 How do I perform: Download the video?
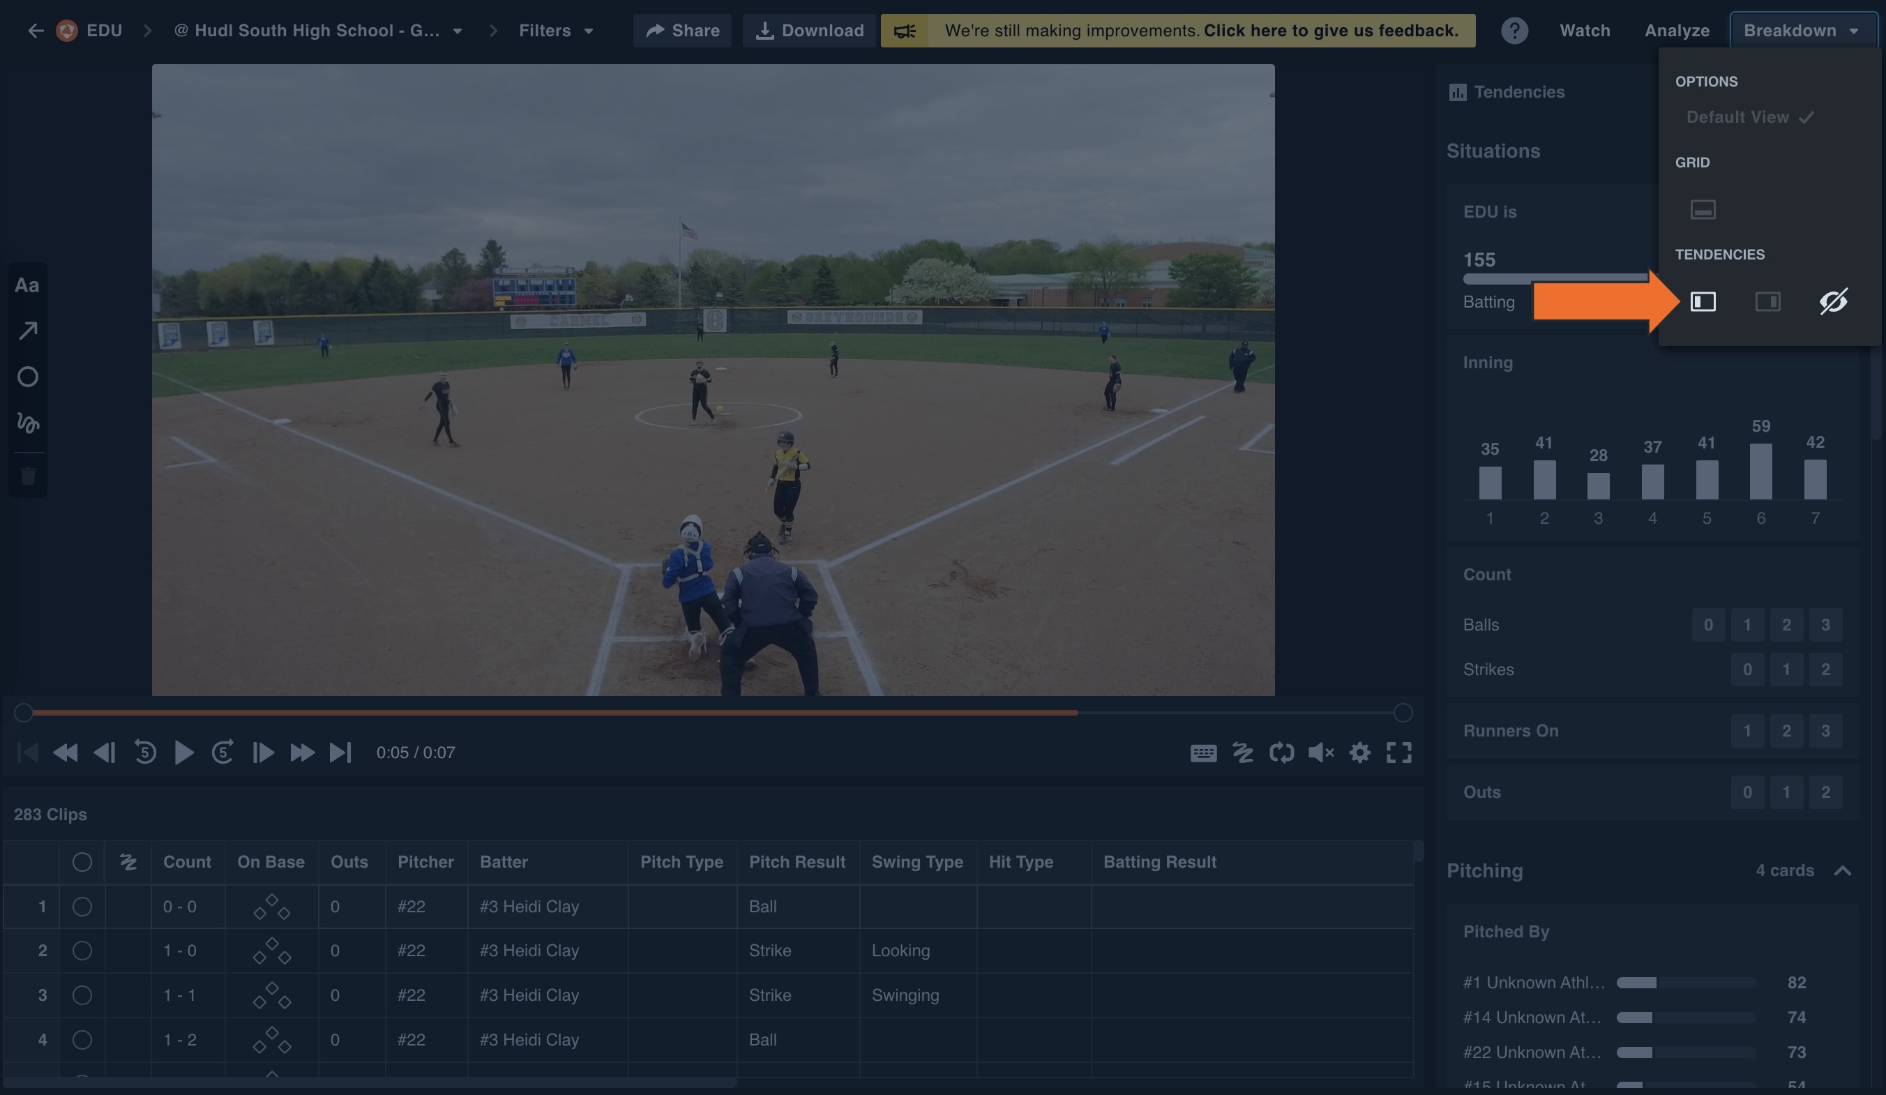point(808,30)
